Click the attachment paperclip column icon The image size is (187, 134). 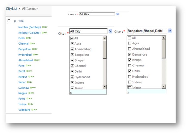point(15,21)
